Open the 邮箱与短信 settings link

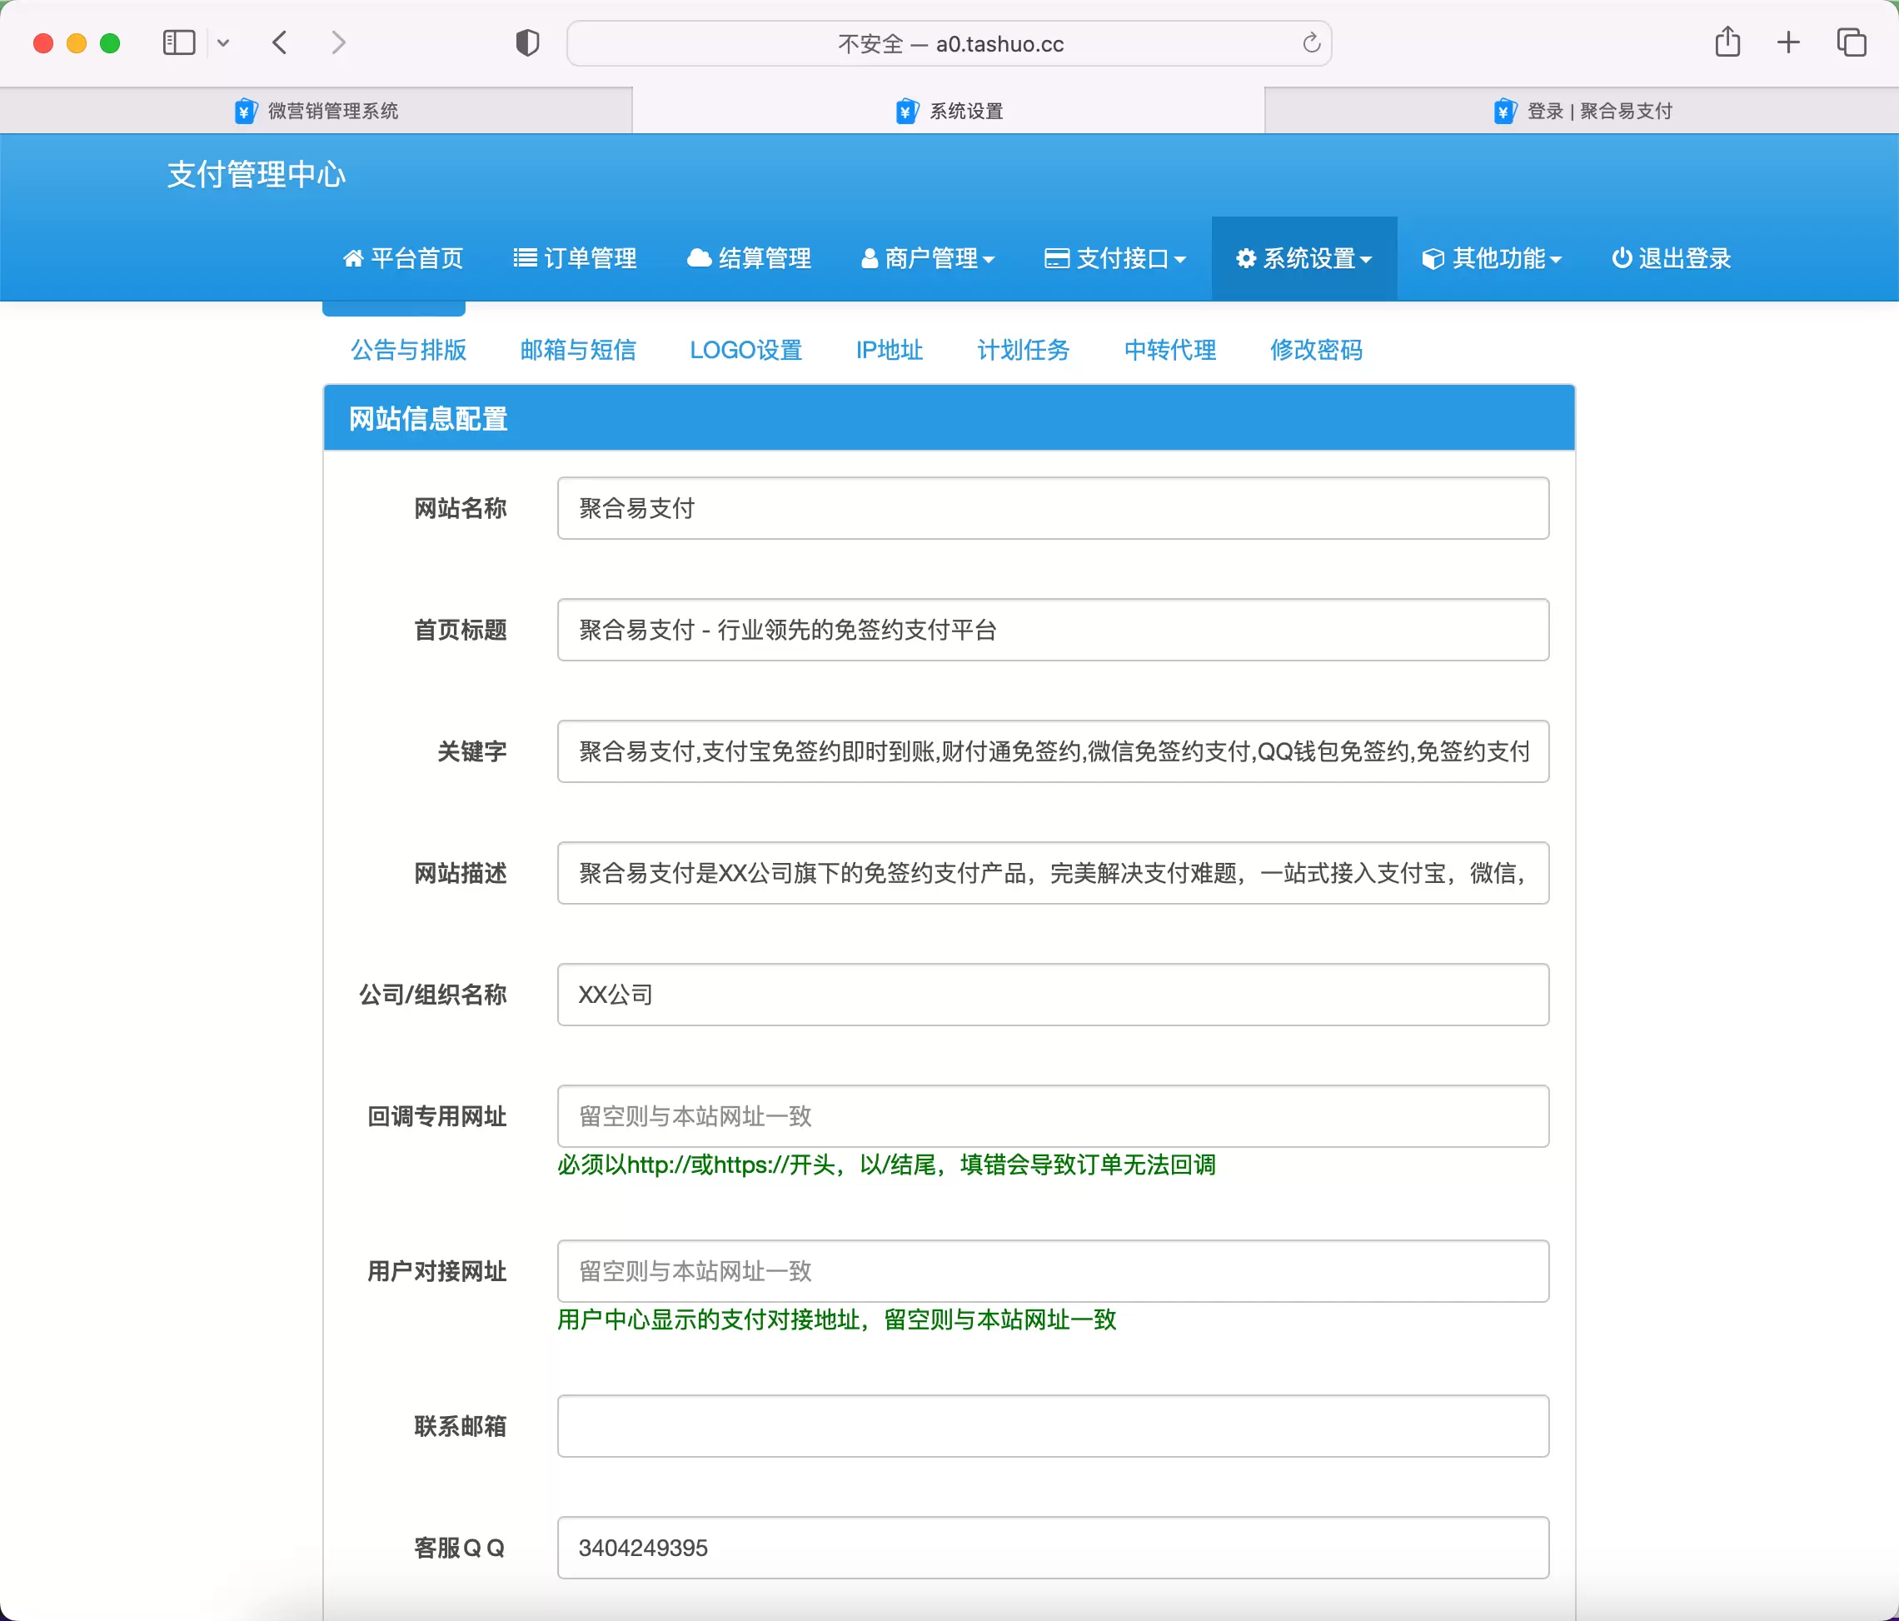578,350
